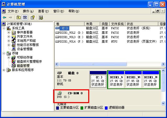
Task: Expand the 性能日志和警报 node
Action: [9, 45]
